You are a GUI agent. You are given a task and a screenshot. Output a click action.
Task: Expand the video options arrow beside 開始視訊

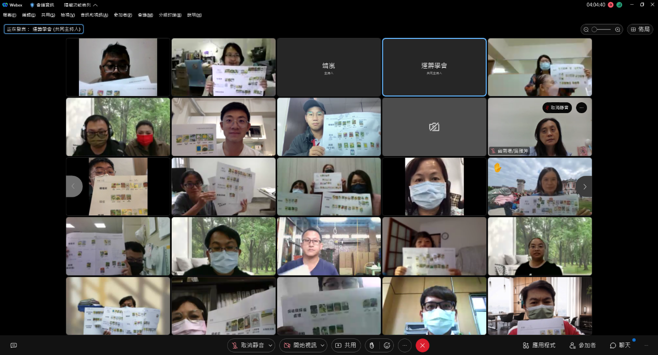[323, 345]
